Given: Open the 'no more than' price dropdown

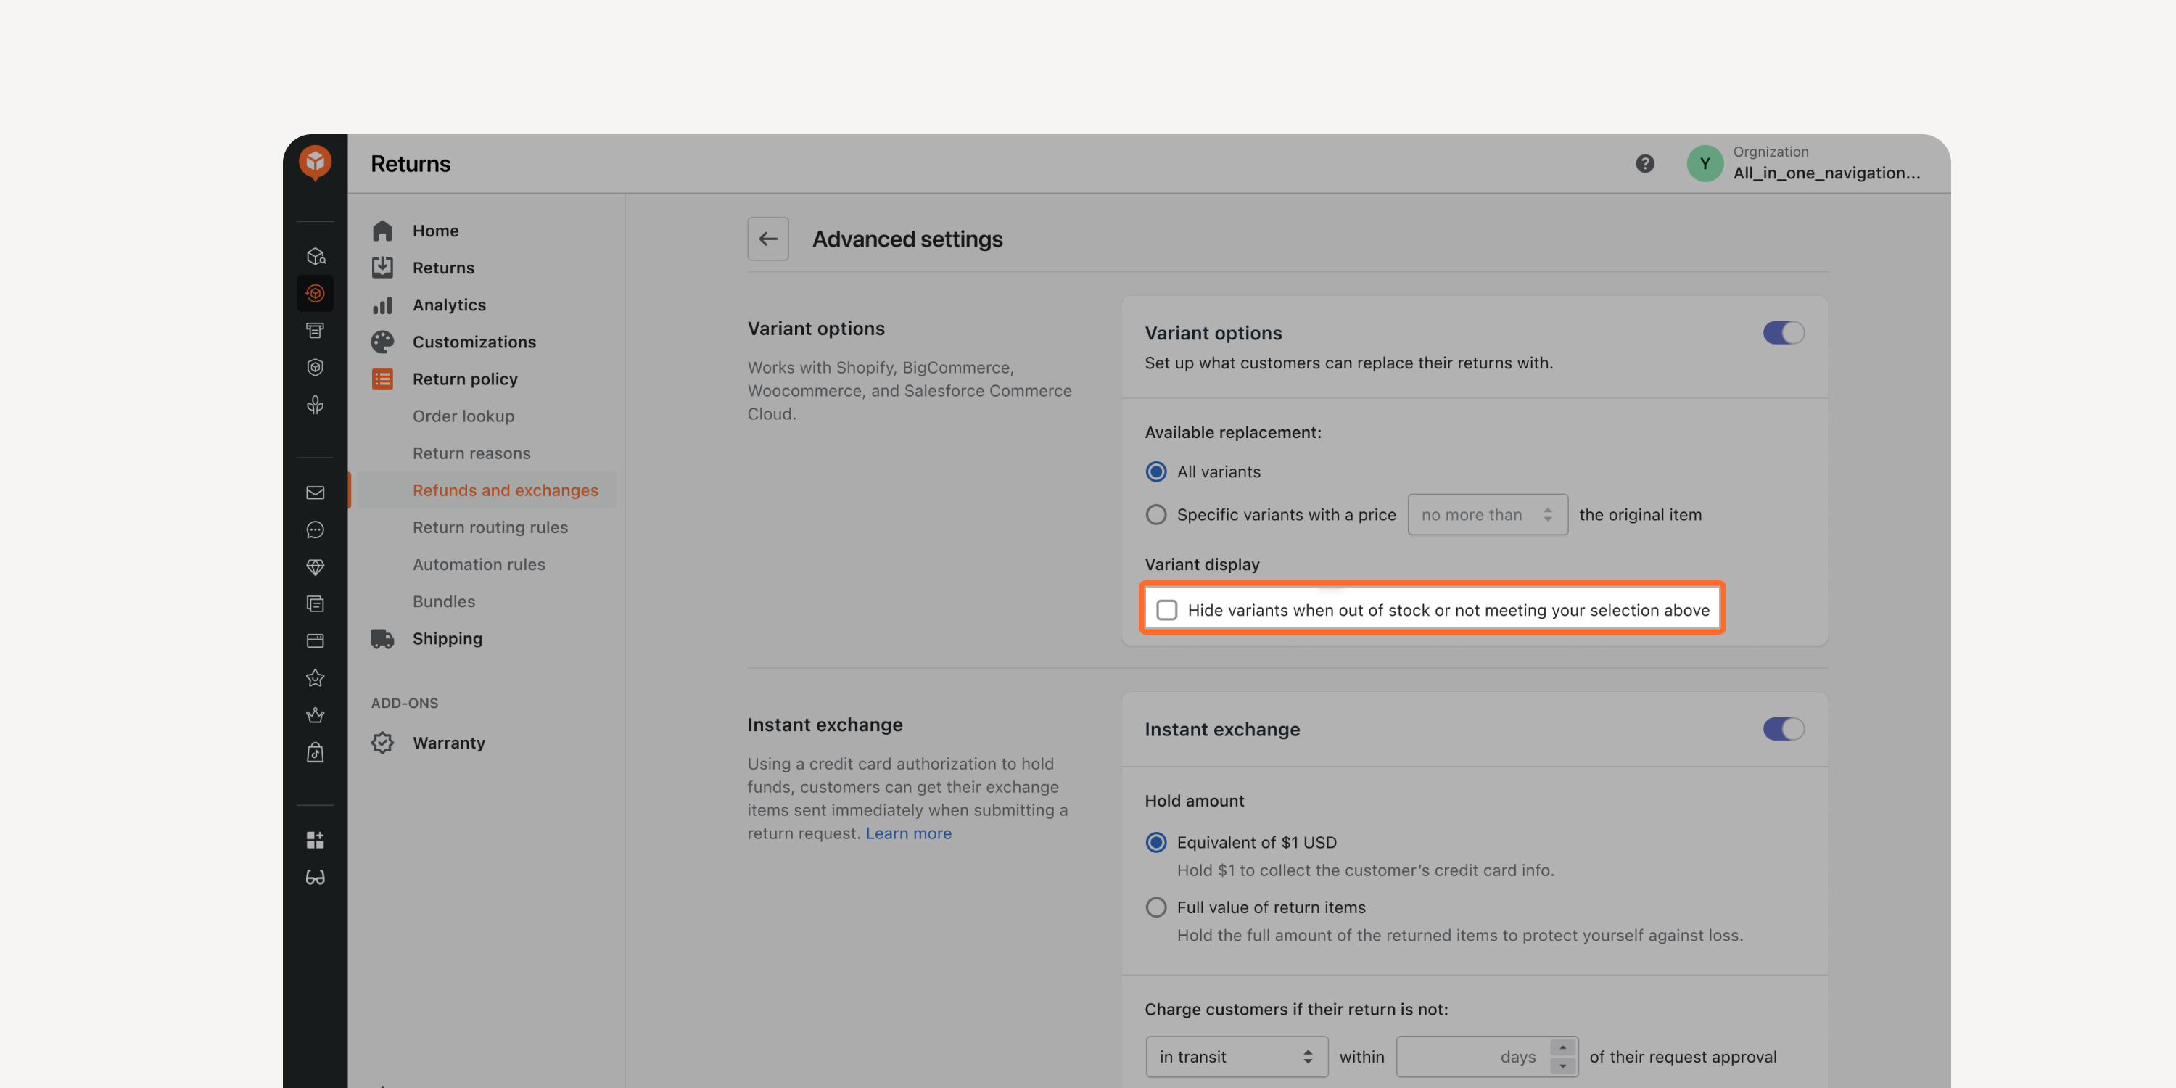Looking at the screenshot, I should click(1488, 514).
